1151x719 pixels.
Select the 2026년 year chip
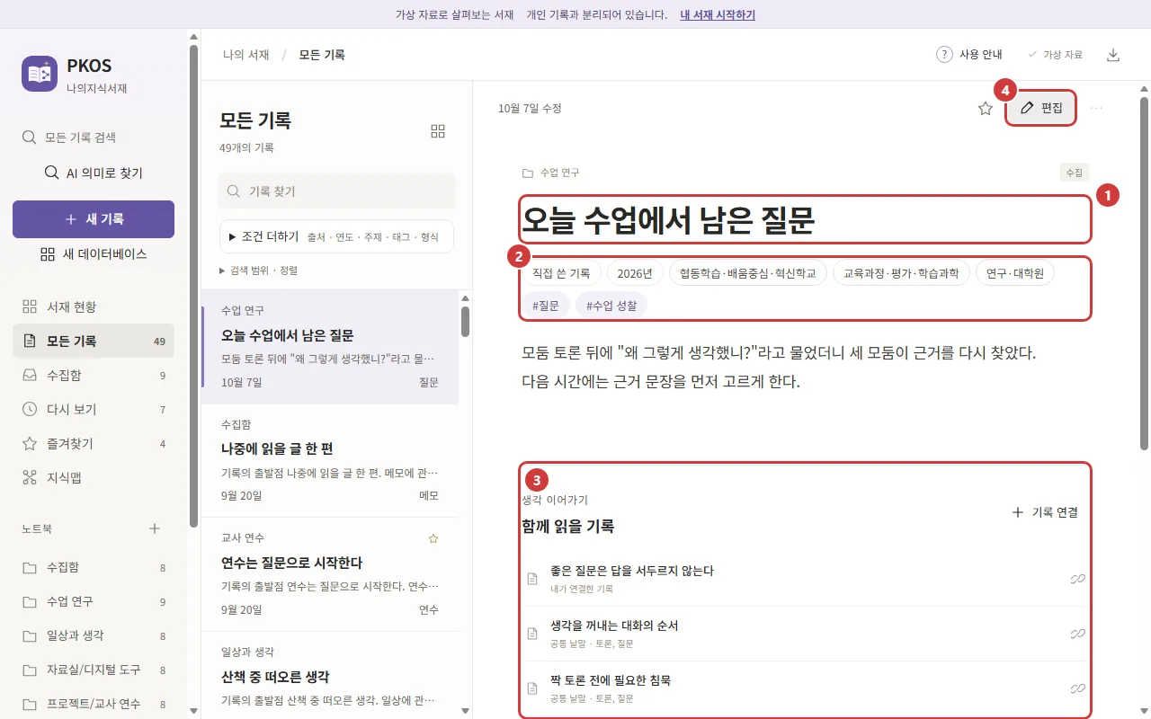(x=635, y=273)
